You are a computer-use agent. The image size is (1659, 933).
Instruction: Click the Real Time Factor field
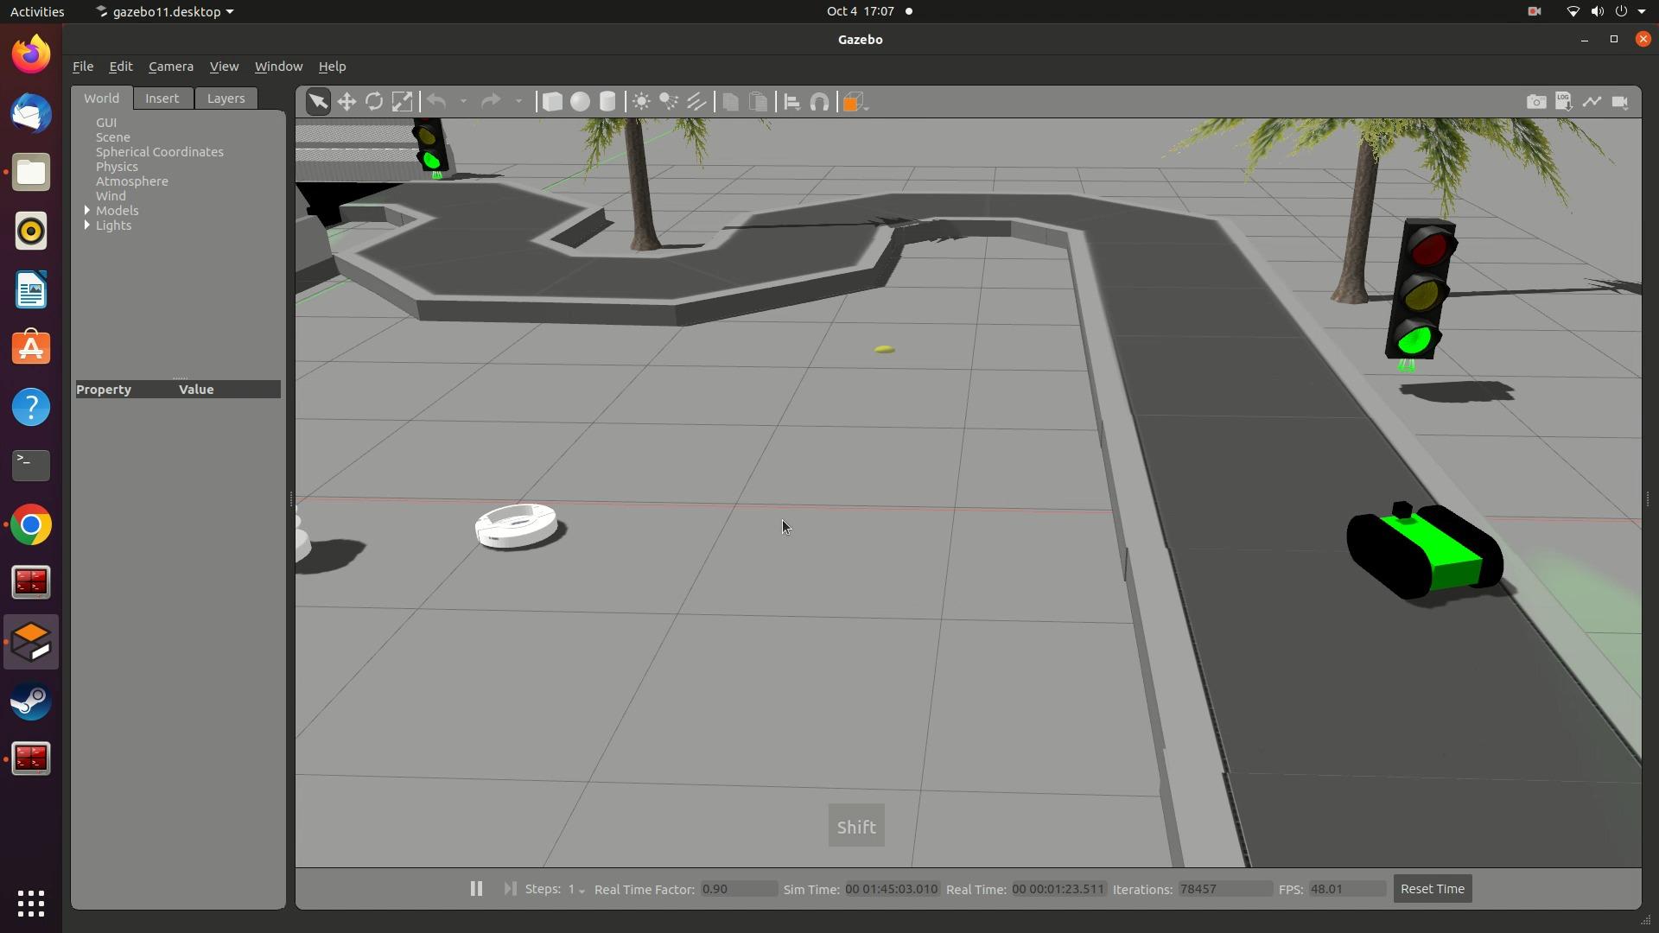coord(738,889)
